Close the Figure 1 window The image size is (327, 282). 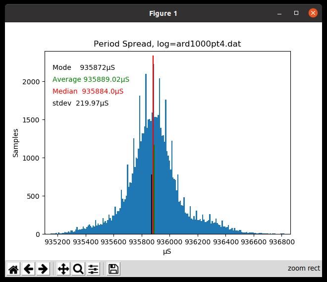313,13
